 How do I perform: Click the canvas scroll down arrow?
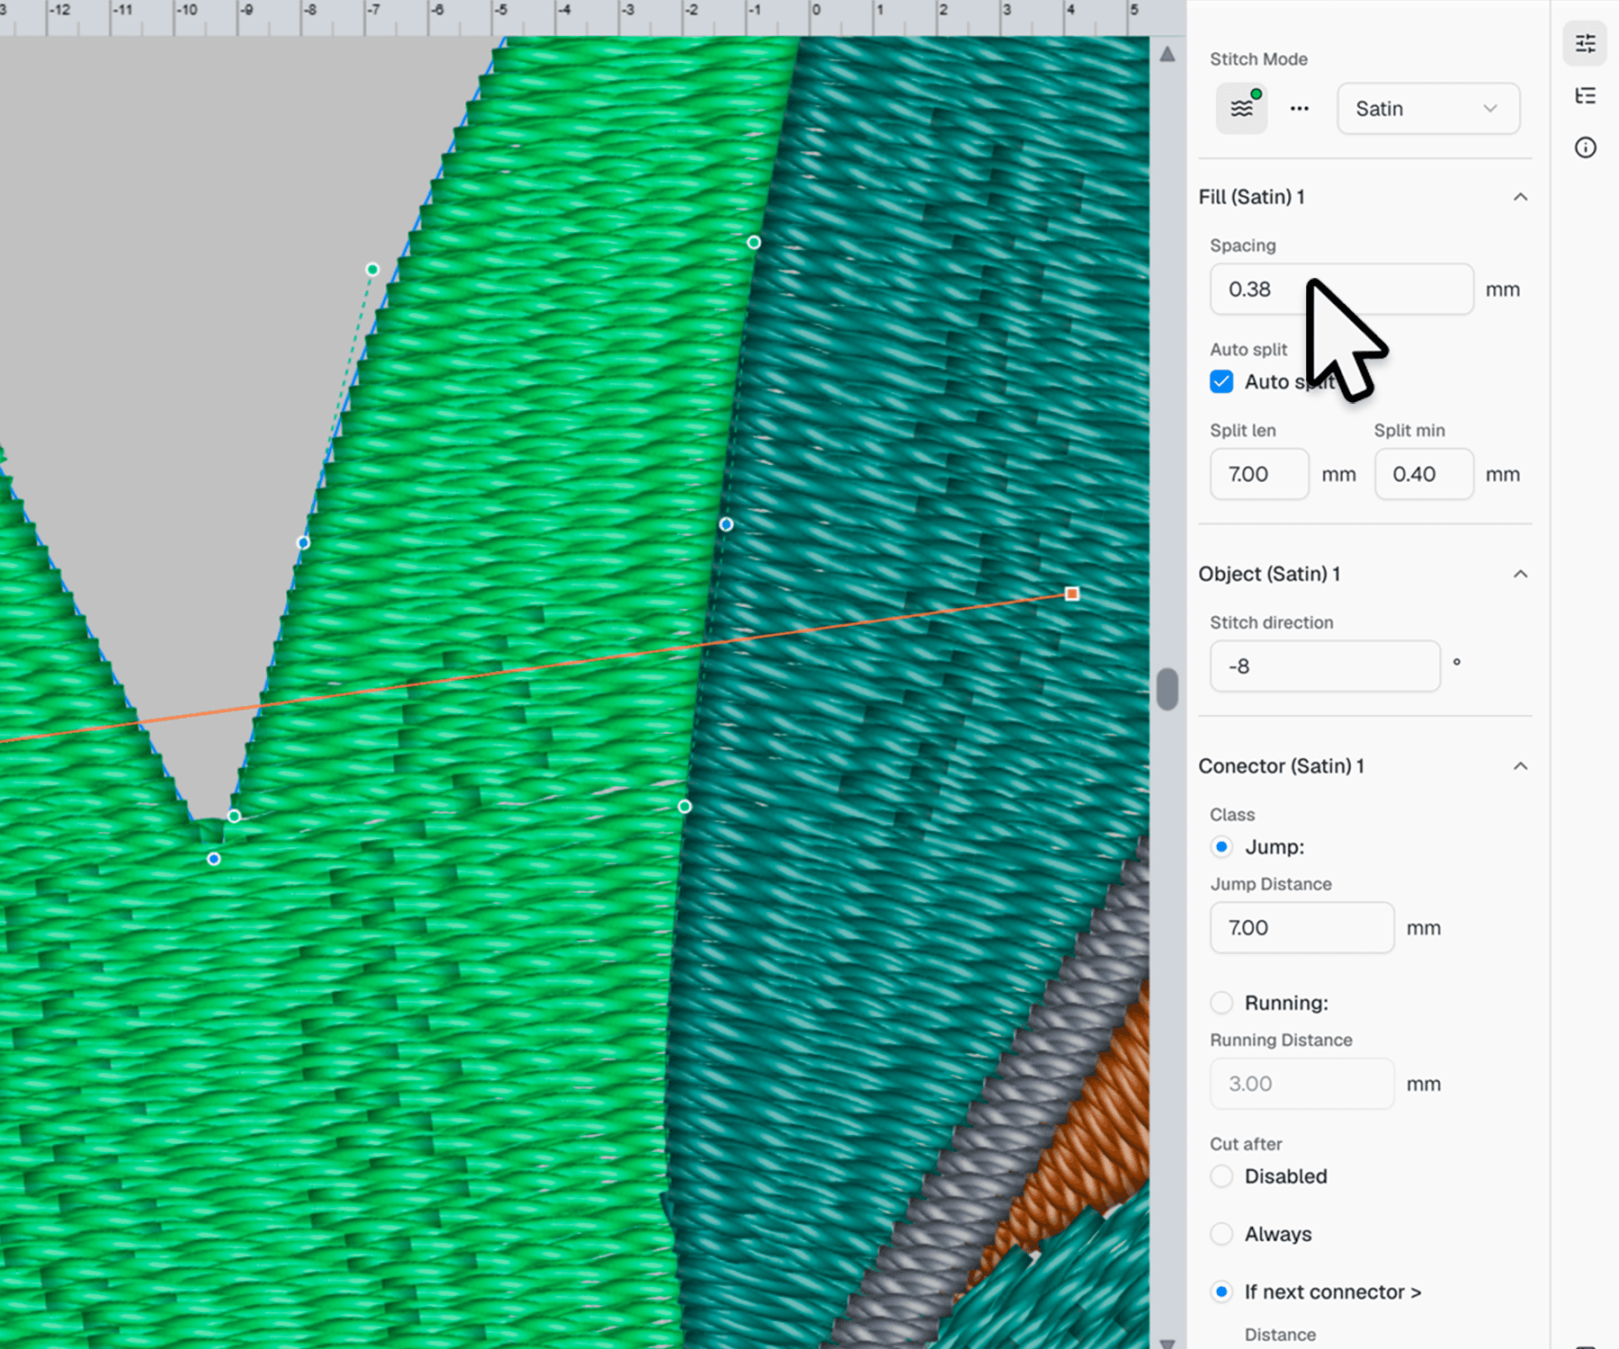(x=1167, y=1343)
